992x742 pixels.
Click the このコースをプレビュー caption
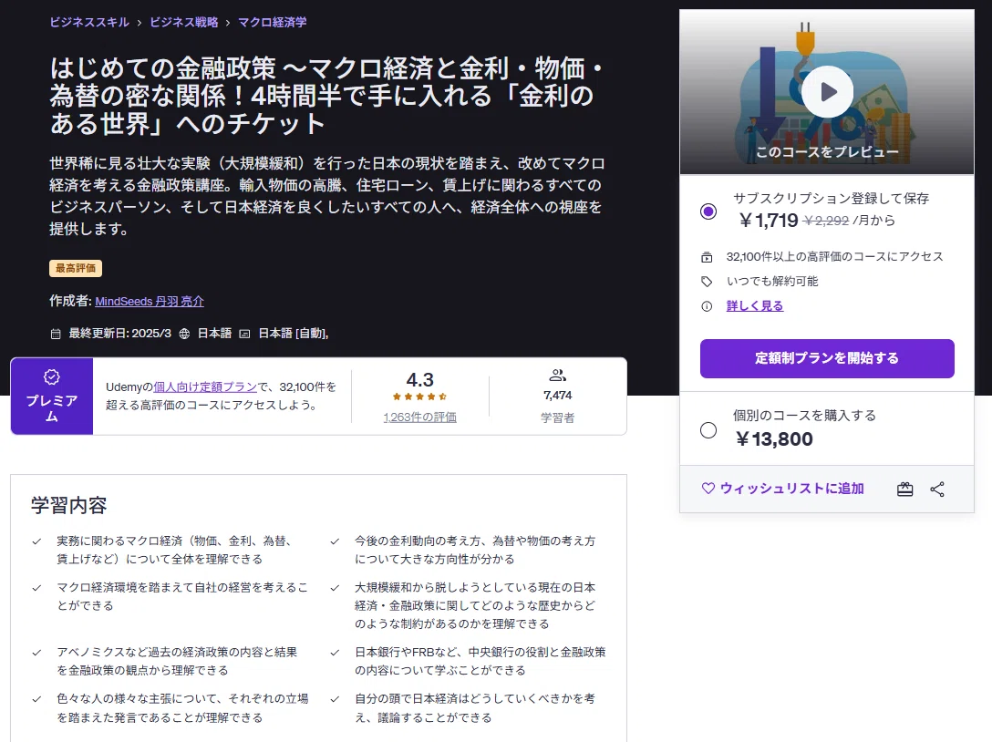tap(827, 152)
